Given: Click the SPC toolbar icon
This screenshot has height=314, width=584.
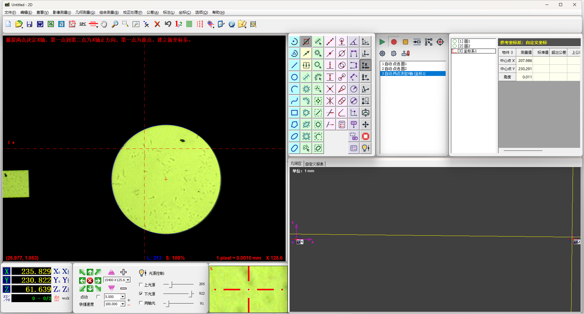Looking at the screenshot, I should pos(83,24).
